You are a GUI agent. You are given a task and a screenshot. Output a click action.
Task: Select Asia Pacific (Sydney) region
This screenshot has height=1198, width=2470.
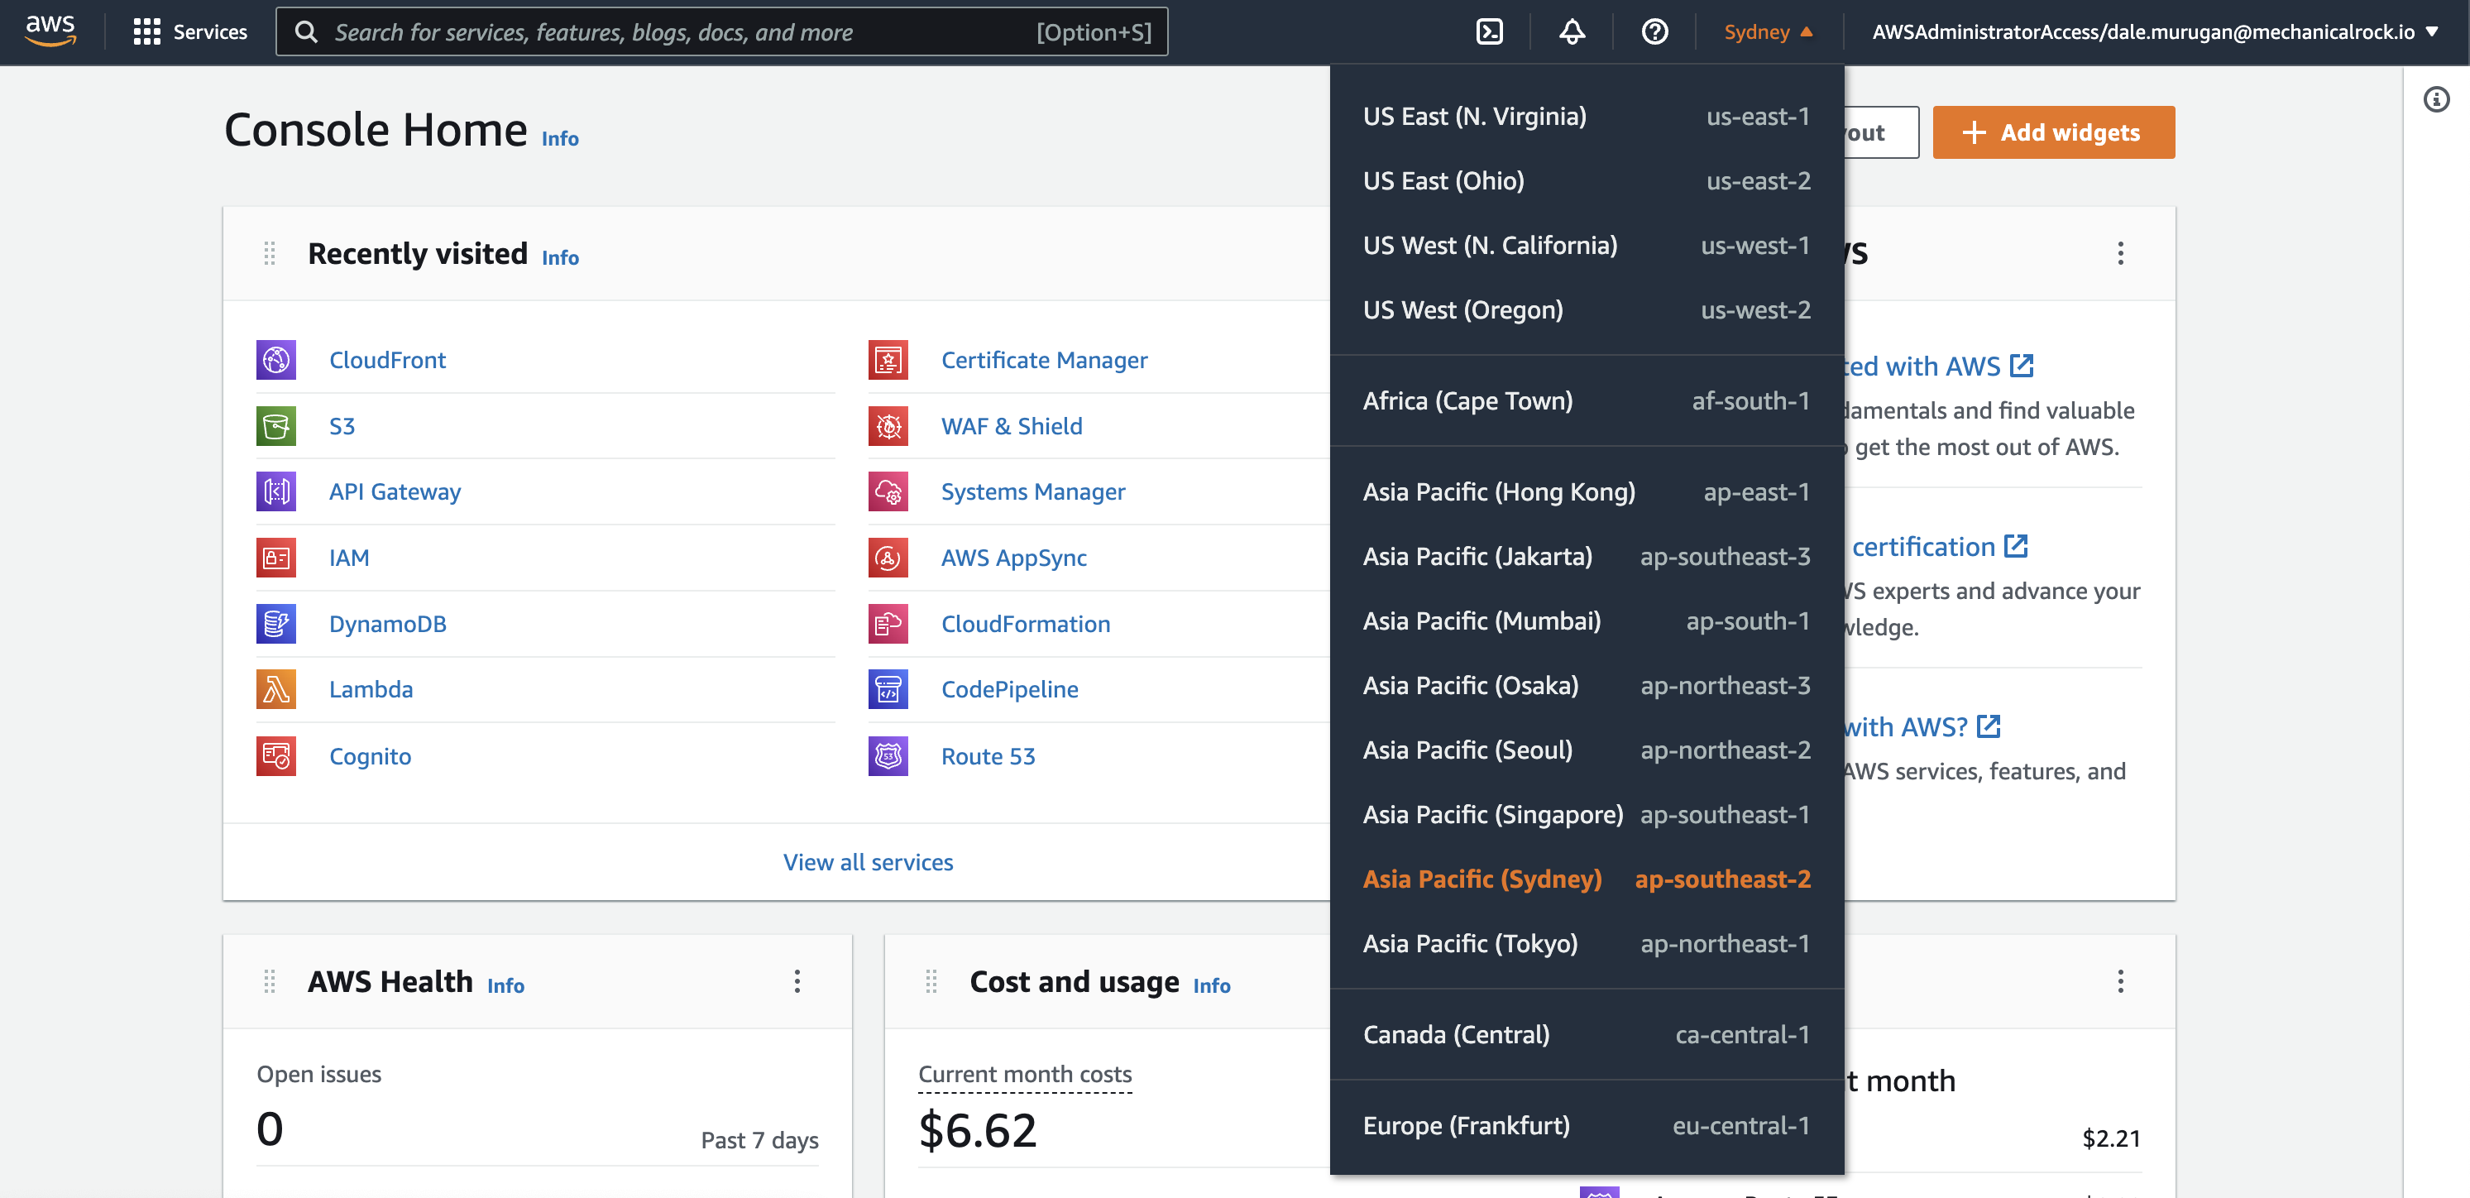pyautogui.click(x=1587, y=879)
